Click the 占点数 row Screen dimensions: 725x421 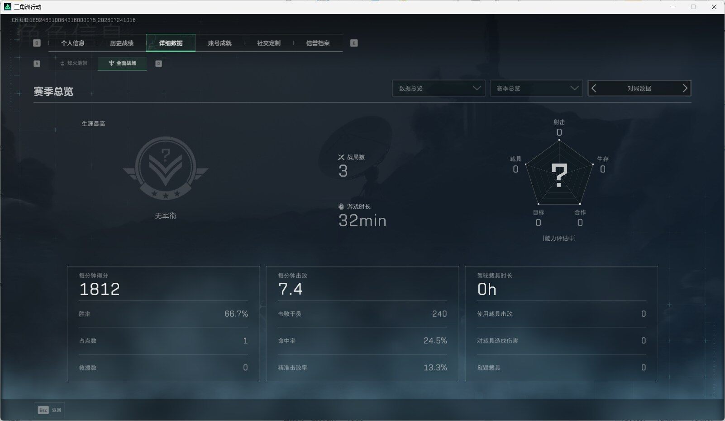pos(163,341)
